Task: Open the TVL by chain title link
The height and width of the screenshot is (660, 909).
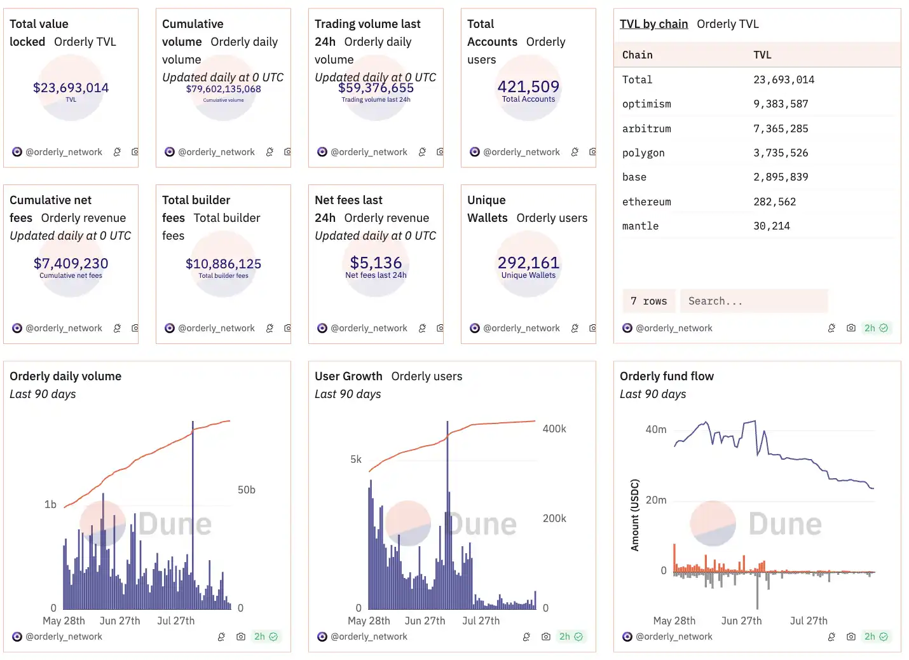Action: 653,24
